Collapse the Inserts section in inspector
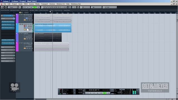Viewport: 178px width, 100px height. pos(7,19)
